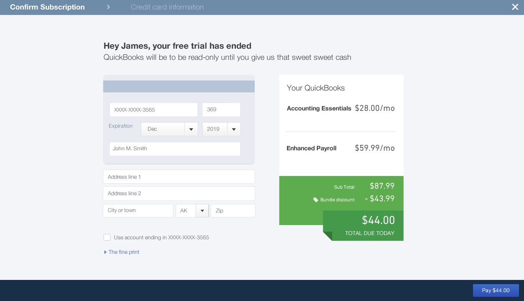
Task: Open the expiration year dropdown 2019
Action: [221, 129]
